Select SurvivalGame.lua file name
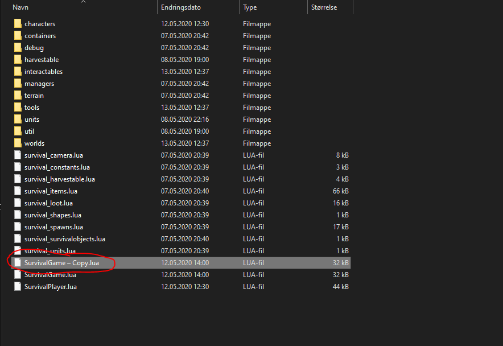503x346 pixels. (x=51, y=275)
